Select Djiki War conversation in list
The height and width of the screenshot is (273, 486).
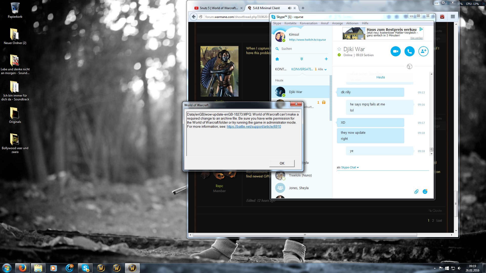(x=300, y=92)
